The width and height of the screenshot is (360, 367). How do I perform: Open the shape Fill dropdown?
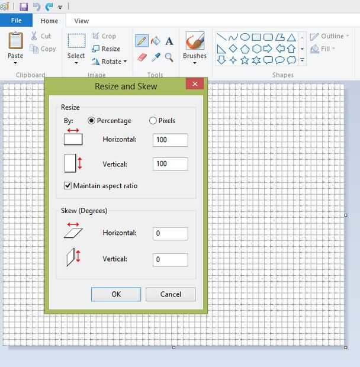pyautogui.click(x=323, y=49)
